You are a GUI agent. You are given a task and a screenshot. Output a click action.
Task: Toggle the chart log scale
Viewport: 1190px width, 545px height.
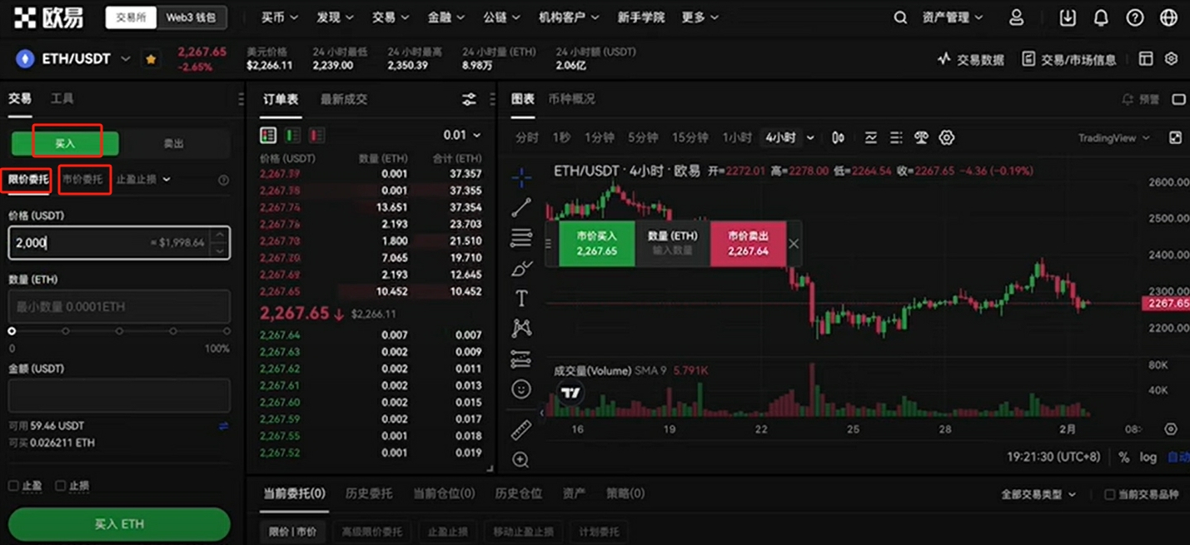tap(1148, 457)
